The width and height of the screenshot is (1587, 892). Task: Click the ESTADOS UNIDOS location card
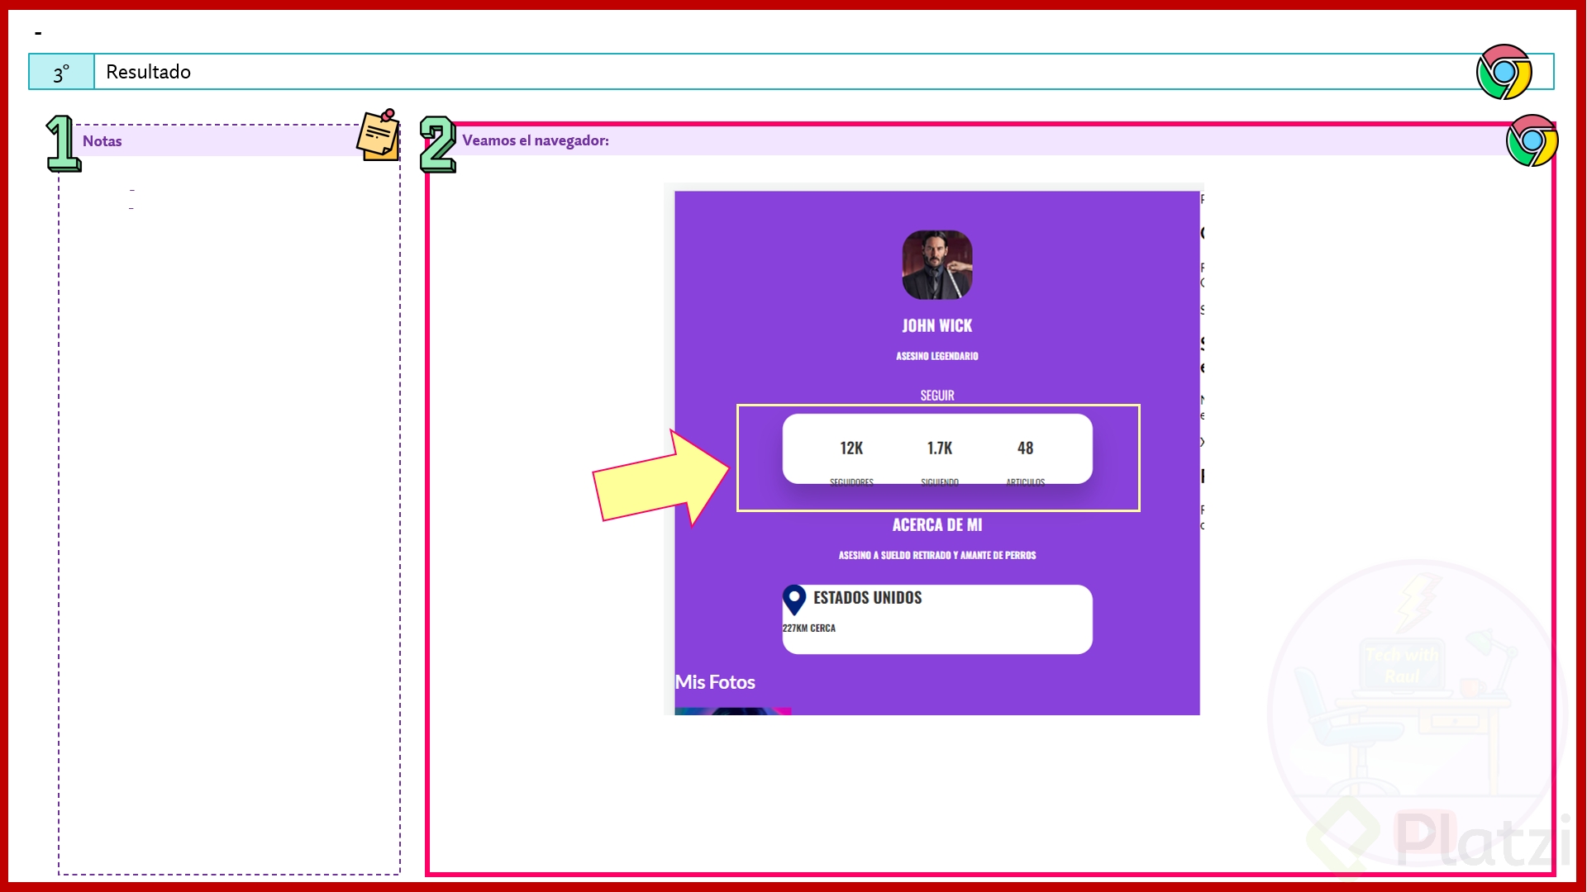pos(936,619)
